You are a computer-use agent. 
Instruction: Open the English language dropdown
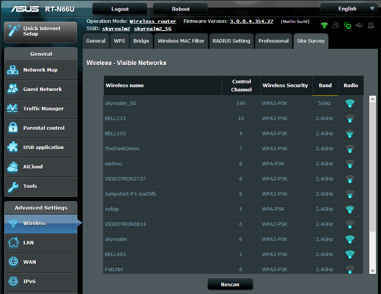coord(348,9)
